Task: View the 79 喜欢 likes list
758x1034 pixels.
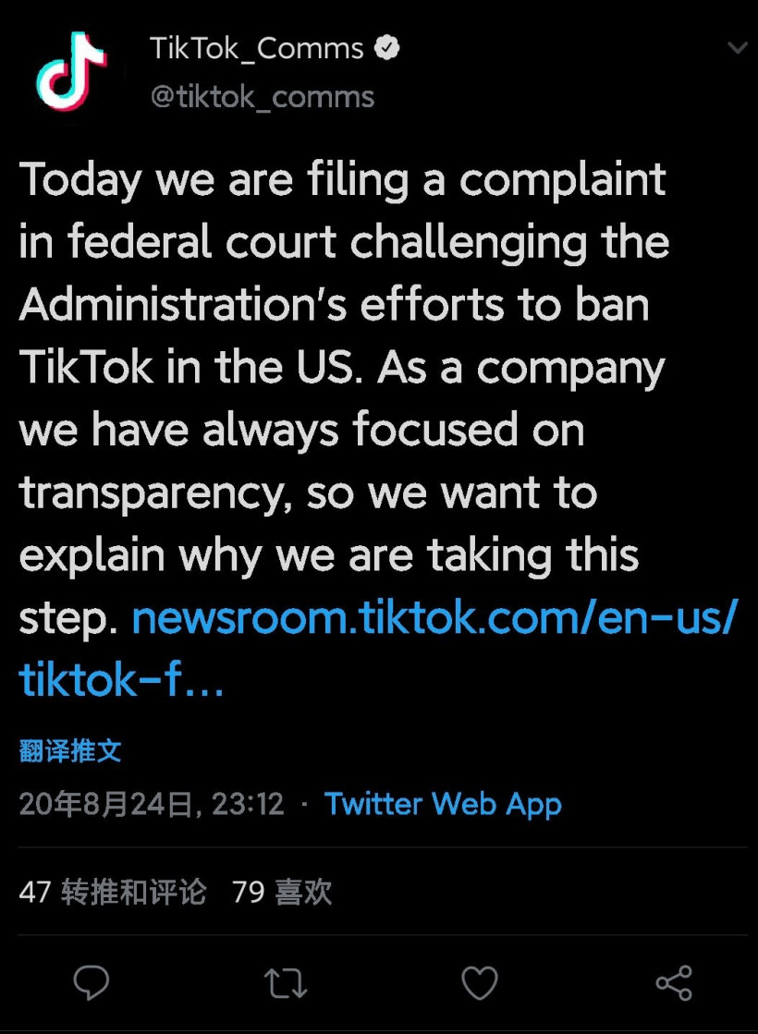Action: (282, 892)
